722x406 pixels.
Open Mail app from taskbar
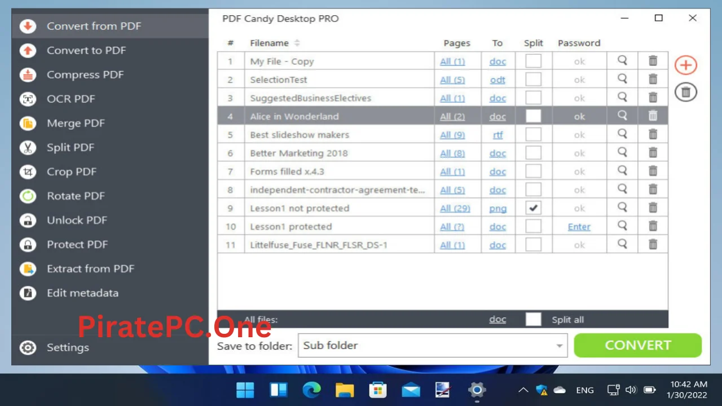click(x=411, y=390)
